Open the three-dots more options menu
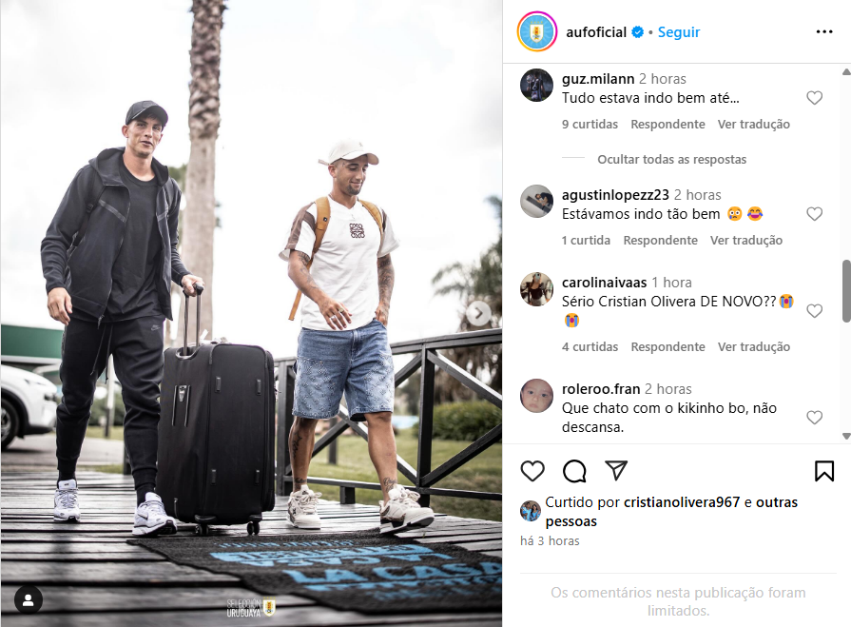The image size is (851, 627). click(823, 32)
